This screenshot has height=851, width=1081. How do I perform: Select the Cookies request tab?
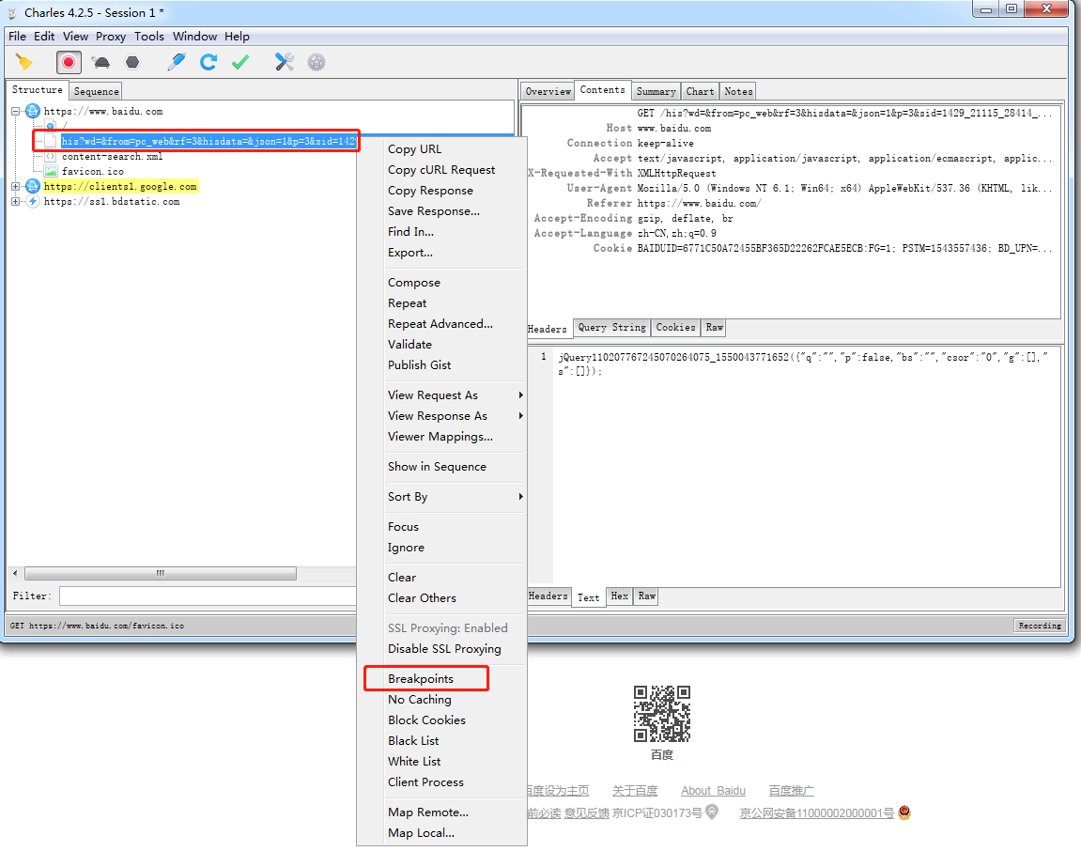(x=675, y=328)
